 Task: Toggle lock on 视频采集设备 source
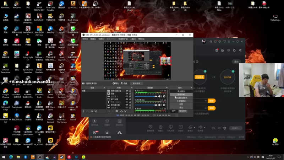click(x=130, y=91)
